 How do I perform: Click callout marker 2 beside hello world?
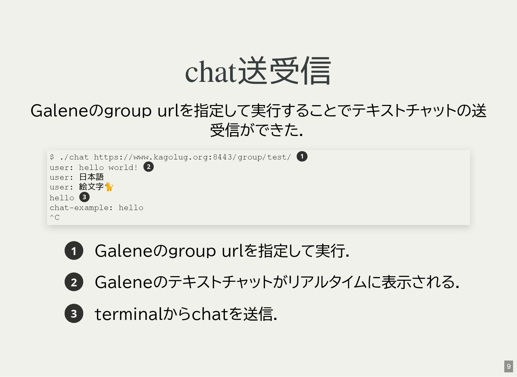pyautogui.click(x=149, y=167)
